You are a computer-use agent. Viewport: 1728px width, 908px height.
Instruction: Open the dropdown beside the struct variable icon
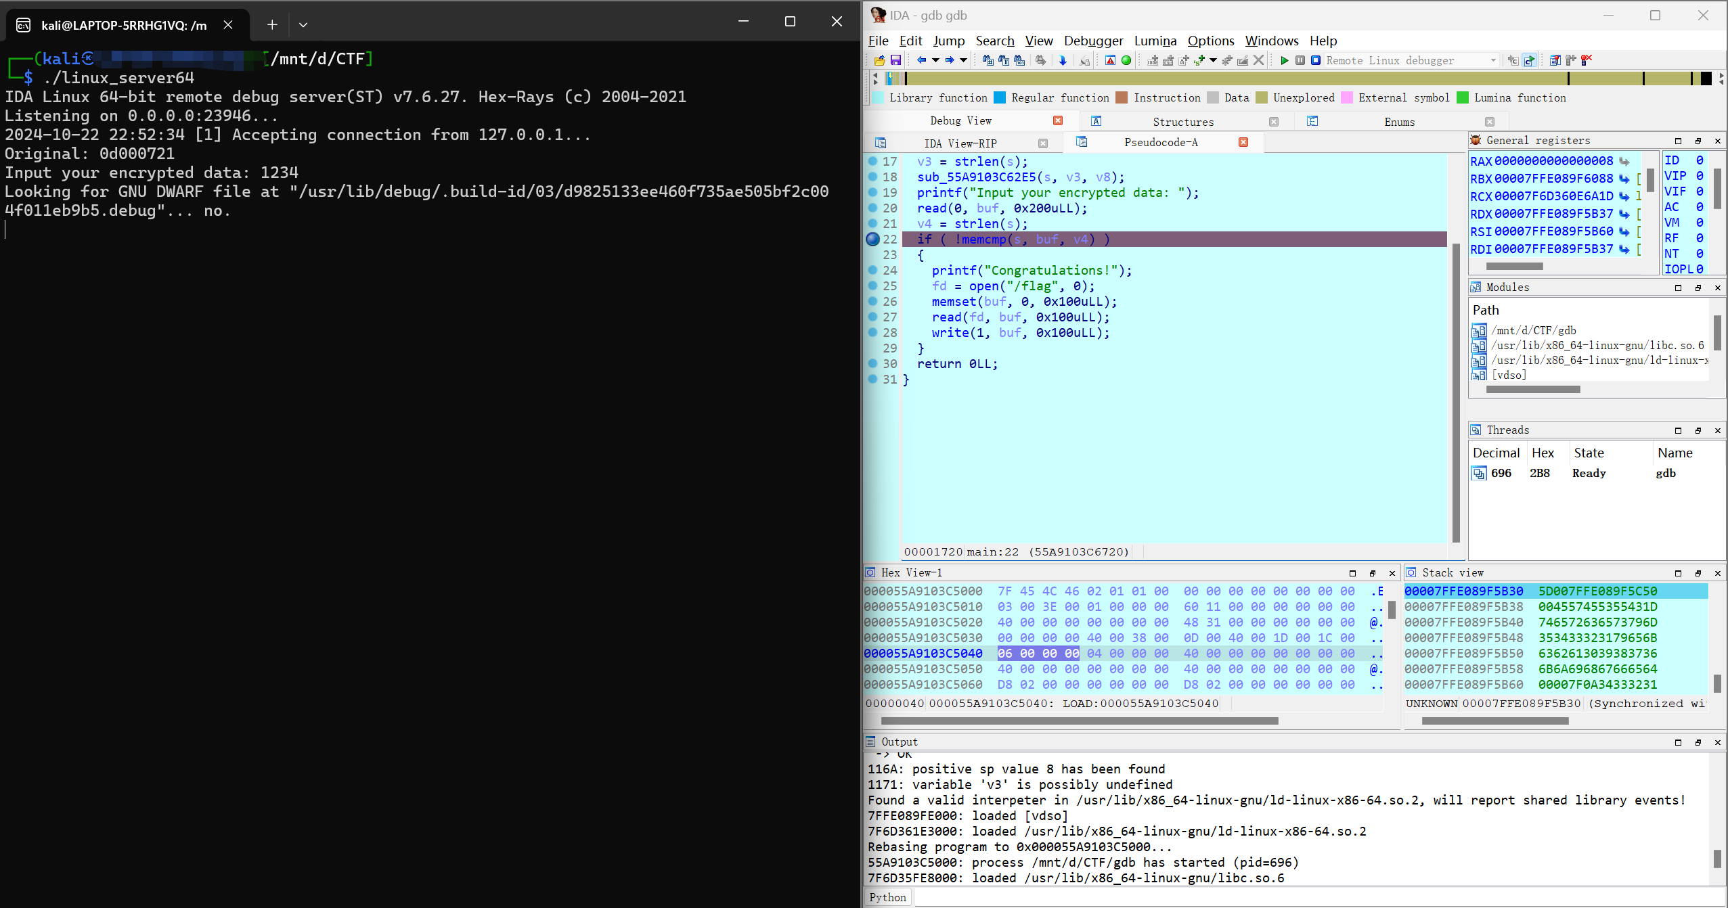(x=1213, y=60)
